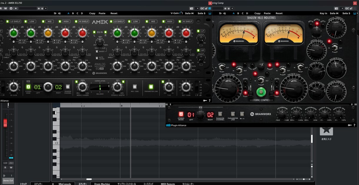The height and width of the screenshot is (185, 359).
Task: Click the red Stereo Mode A button on compressor
Action: tap(181, 114)
